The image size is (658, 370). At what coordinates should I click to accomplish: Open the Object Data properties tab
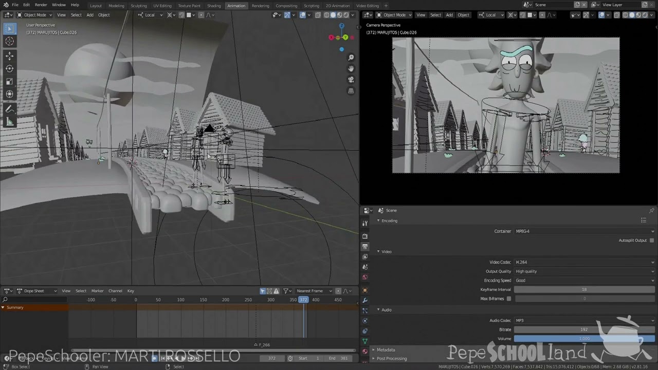pyautogui.click(x=365, y=341)
